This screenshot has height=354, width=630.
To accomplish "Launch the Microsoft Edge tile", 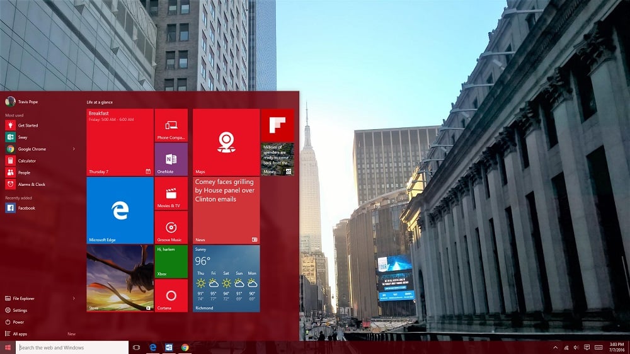I will [120, 210].
